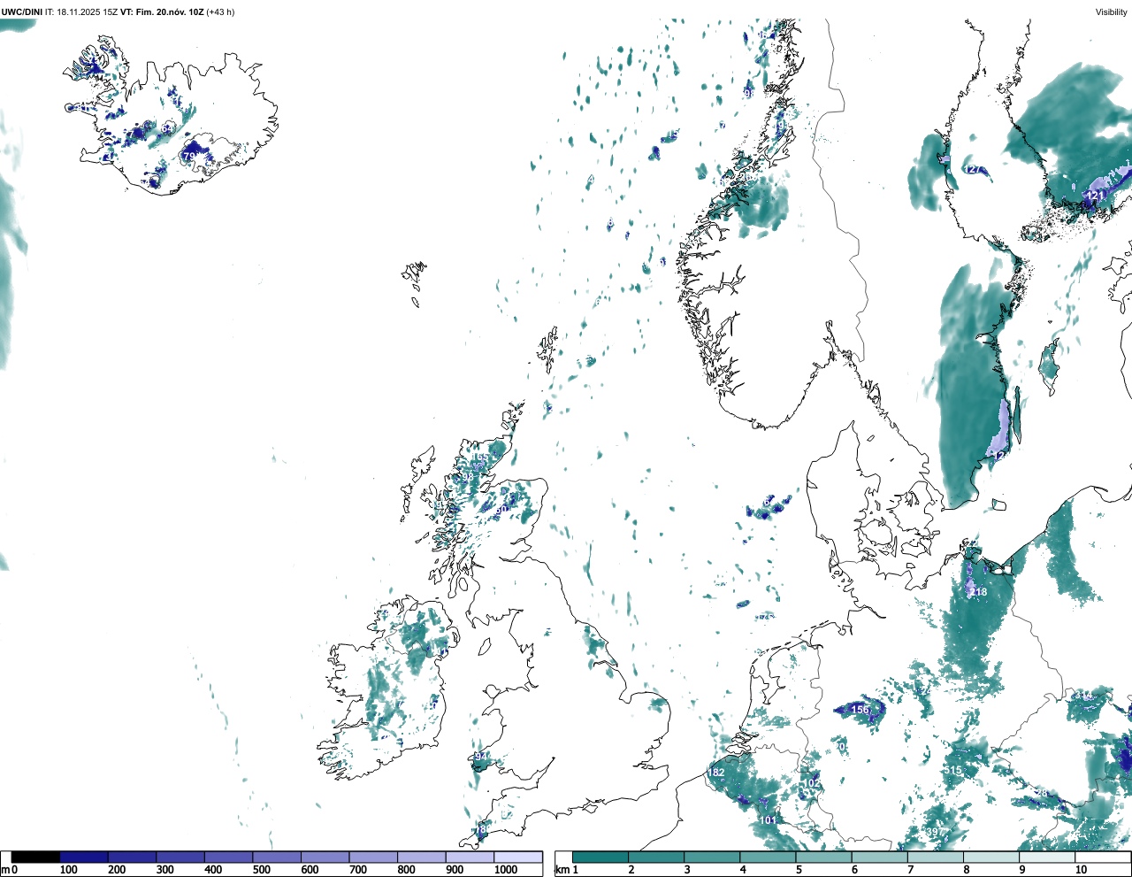
Task: Click the 6–7 km legend swatch
Action: [880, 858]
